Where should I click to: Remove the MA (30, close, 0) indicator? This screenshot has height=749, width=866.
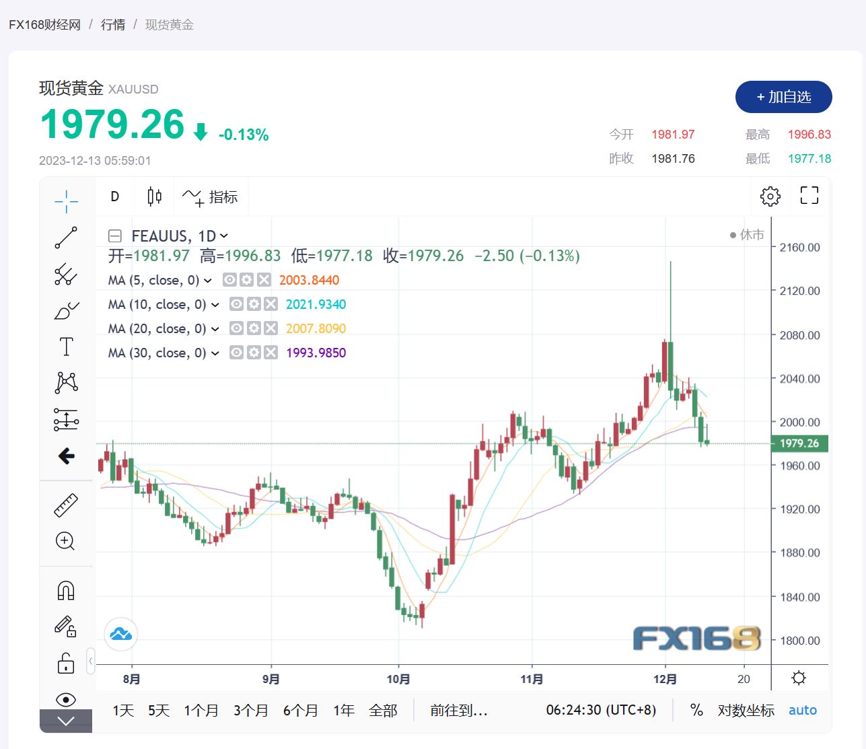[x=270, y=353]
